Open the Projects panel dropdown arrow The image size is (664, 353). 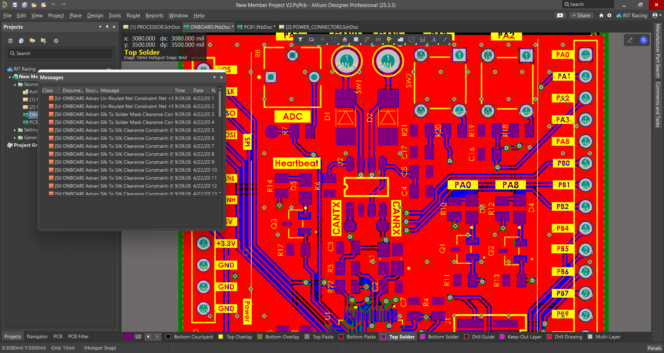100,27
